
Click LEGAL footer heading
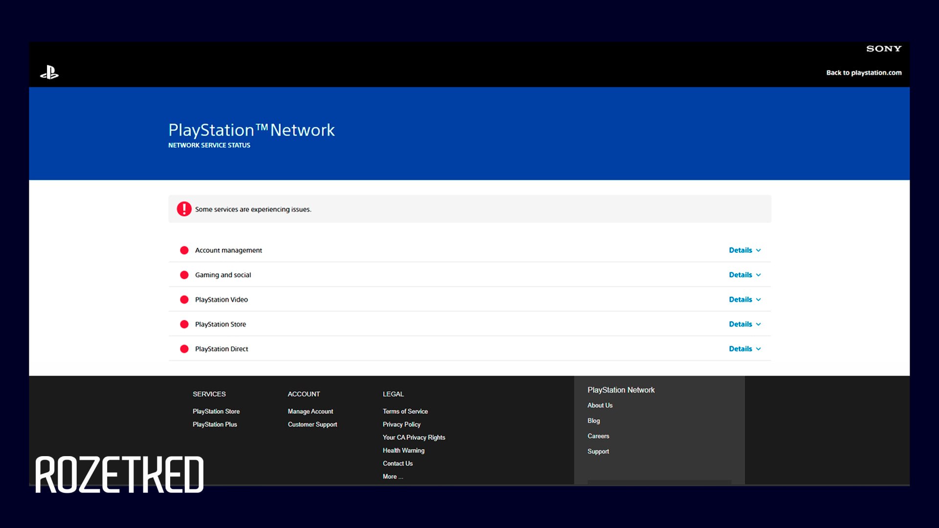coord(393,394)
